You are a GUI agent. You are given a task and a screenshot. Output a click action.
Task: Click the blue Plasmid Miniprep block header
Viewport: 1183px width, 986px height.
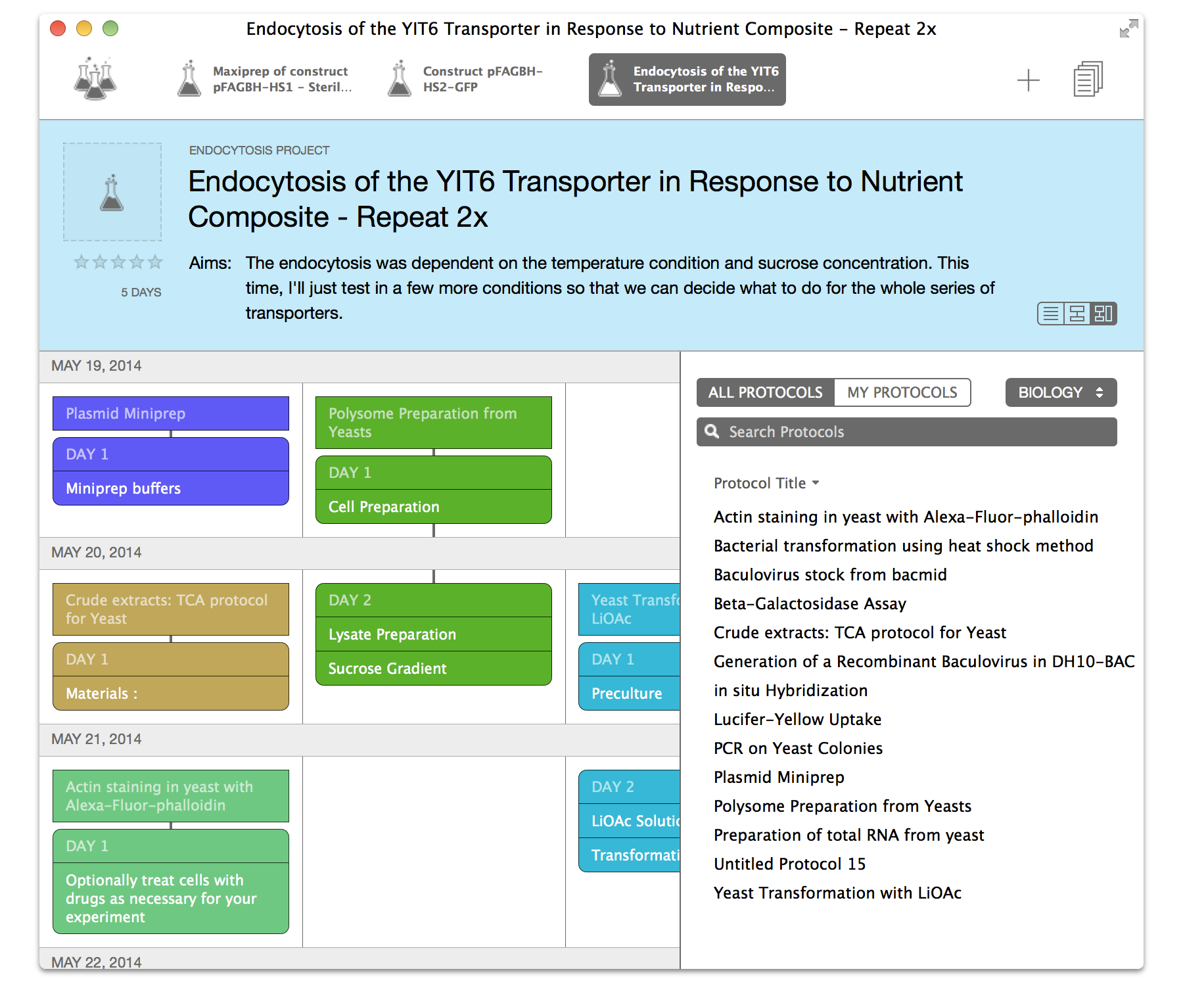171,413
